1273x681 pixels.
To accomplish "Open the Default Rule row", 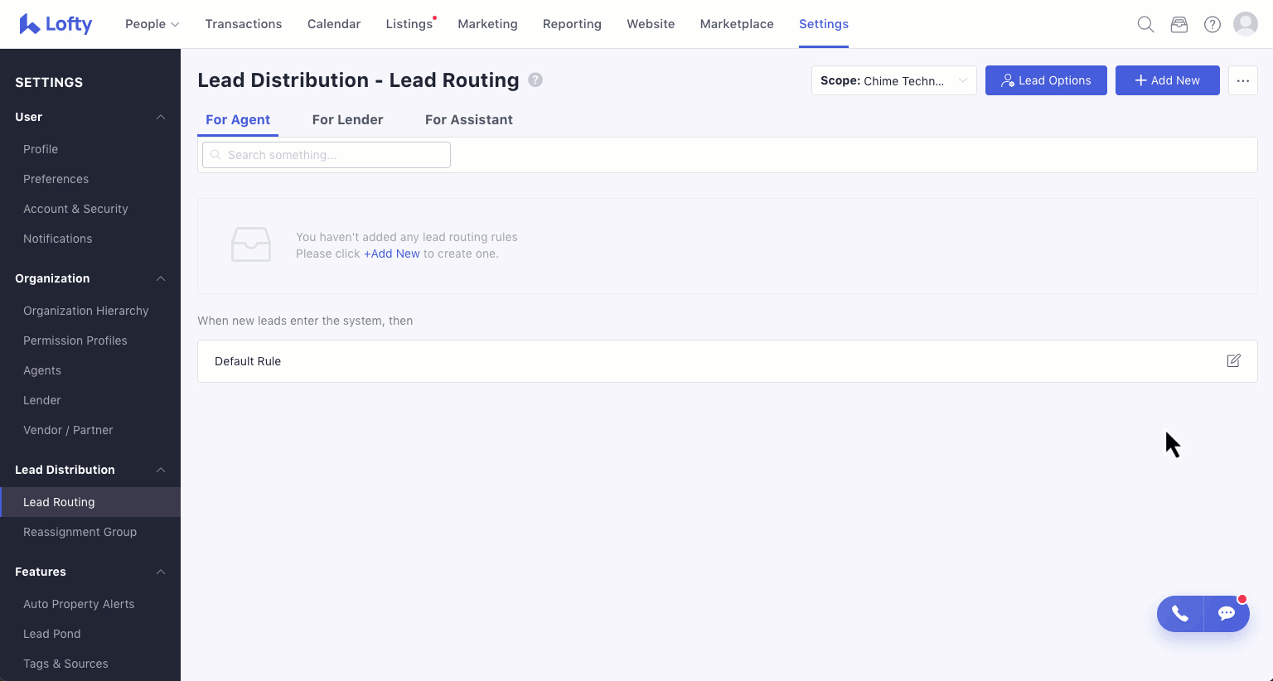I will pos(728,361).
